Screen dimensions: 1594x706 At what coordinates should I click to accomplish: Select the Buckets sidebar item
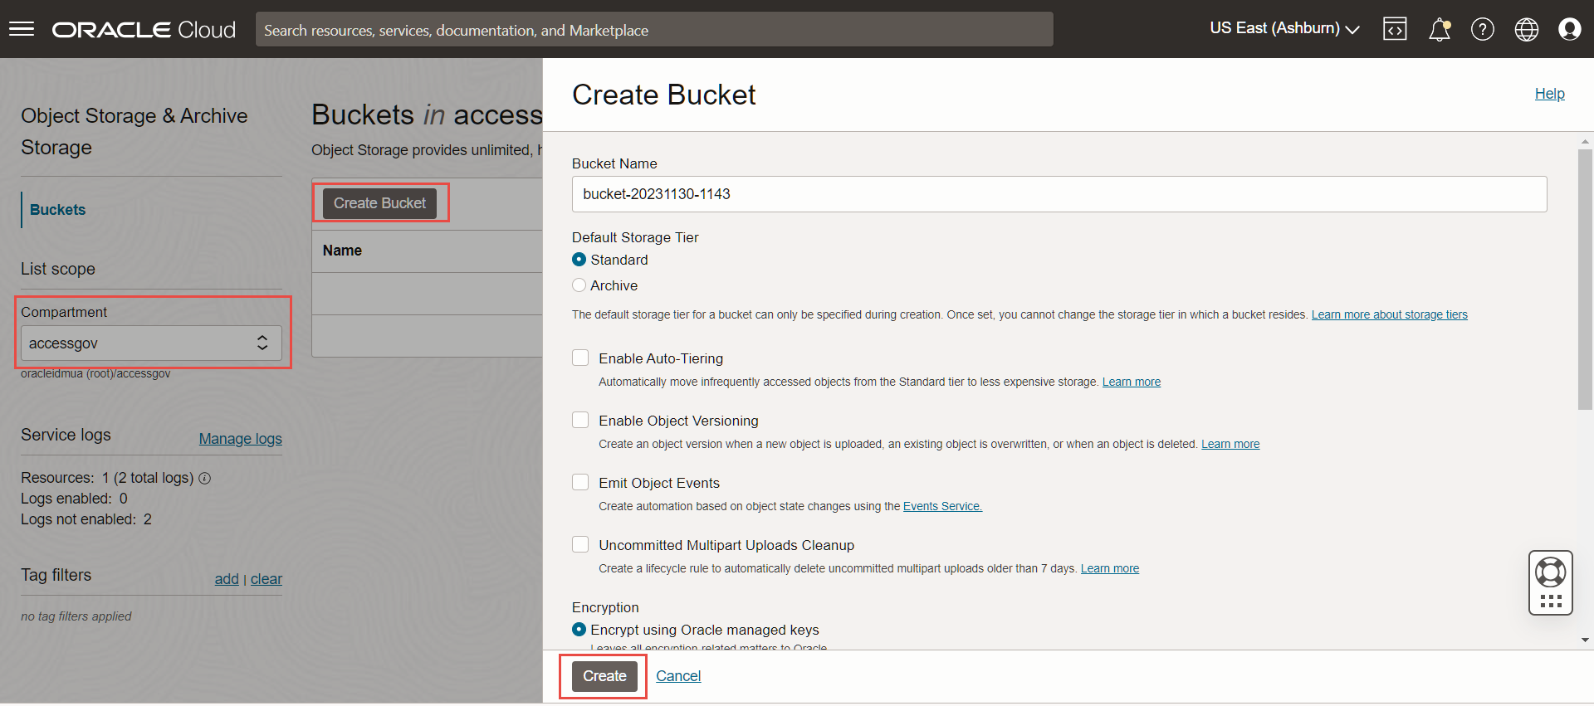click(x=57, y=210)
